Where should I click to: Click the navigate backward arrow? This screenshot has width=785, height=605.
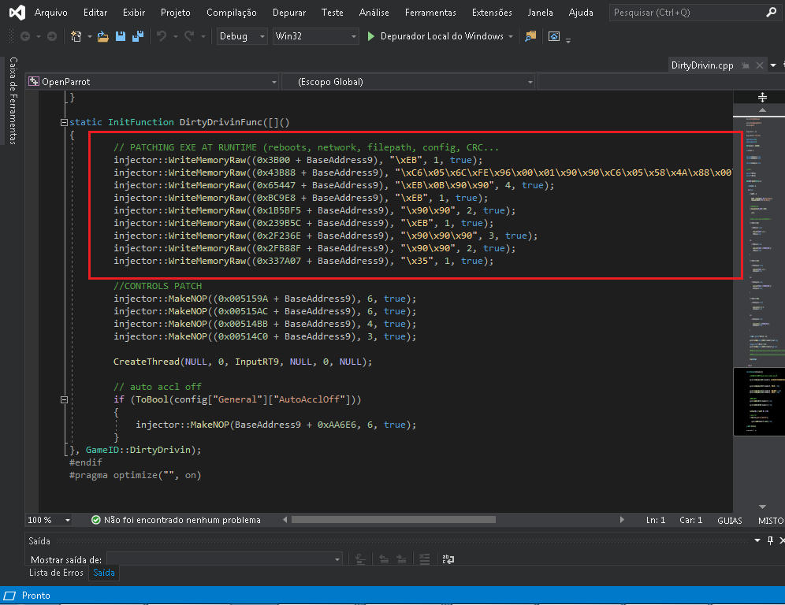pos(25,36)
